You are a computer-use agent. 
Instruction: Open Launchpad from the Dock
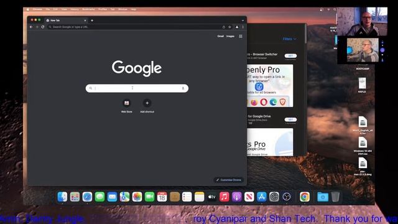[75, 197]
